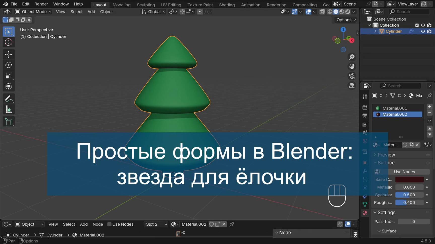Viewport: 435px width, 244px height.
Task: Activate the Scale tool
Action: pos(9,76)
